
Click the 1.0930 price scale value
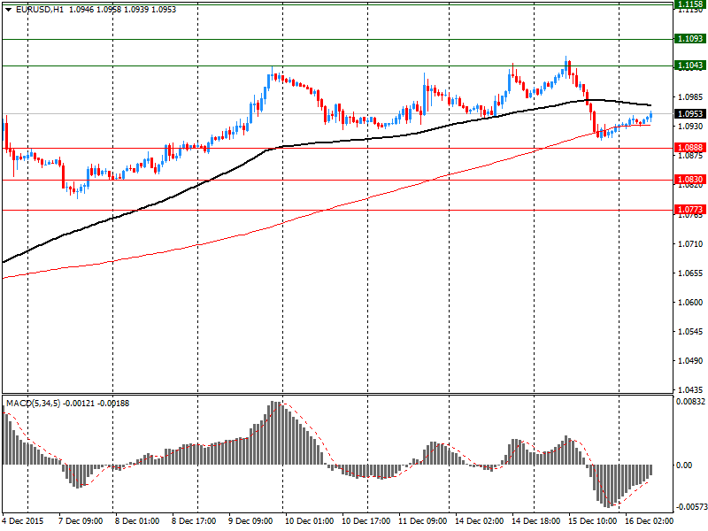coord(690,127)
